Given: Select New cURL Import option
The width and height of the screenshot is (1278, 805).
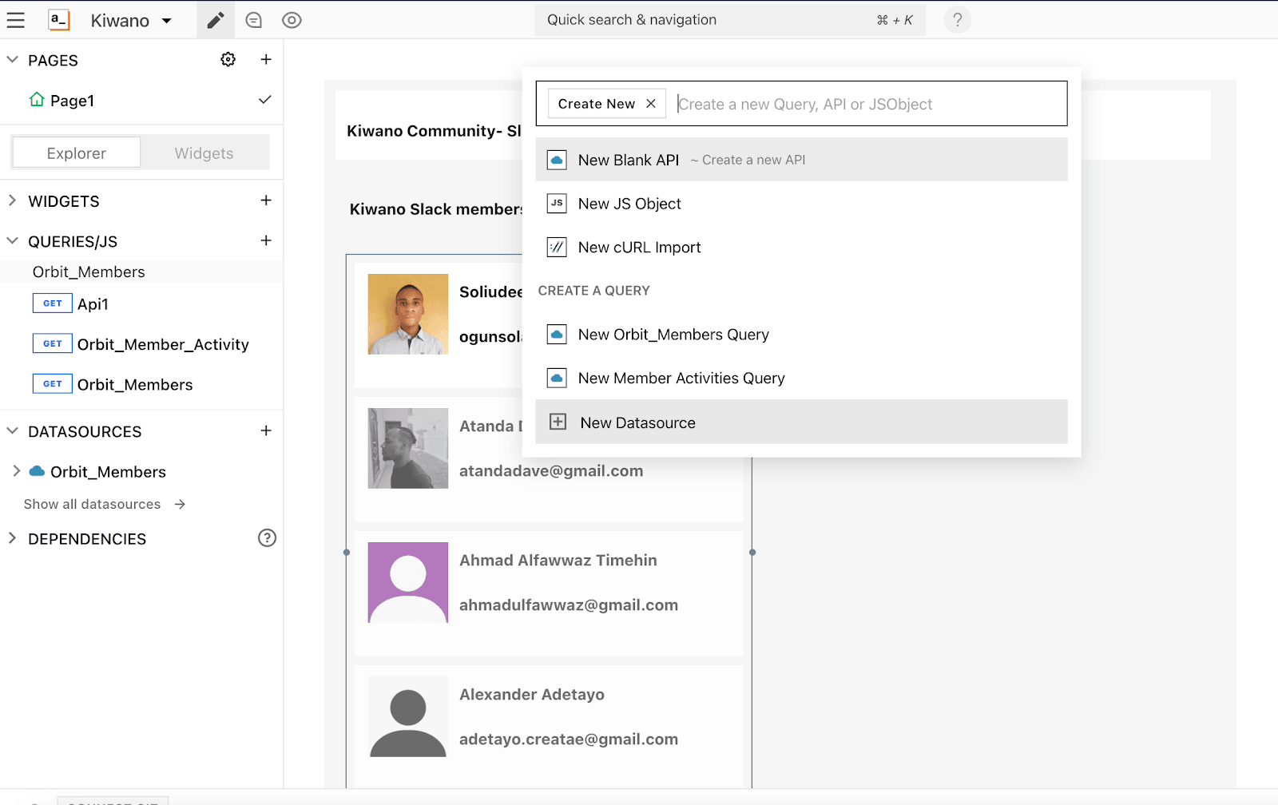Looking at the screenshot, I should (639, 248).
